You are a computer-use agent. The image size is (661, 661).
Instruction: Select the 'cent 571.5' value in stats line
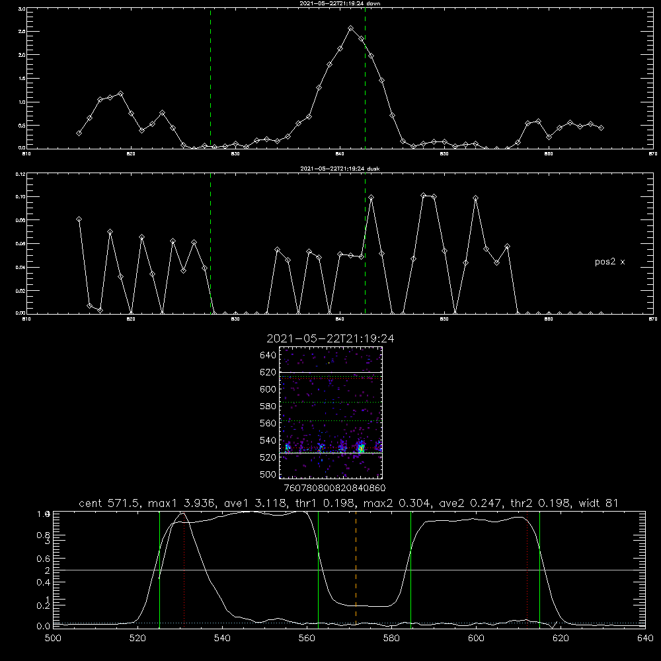(x=110, y=503)
